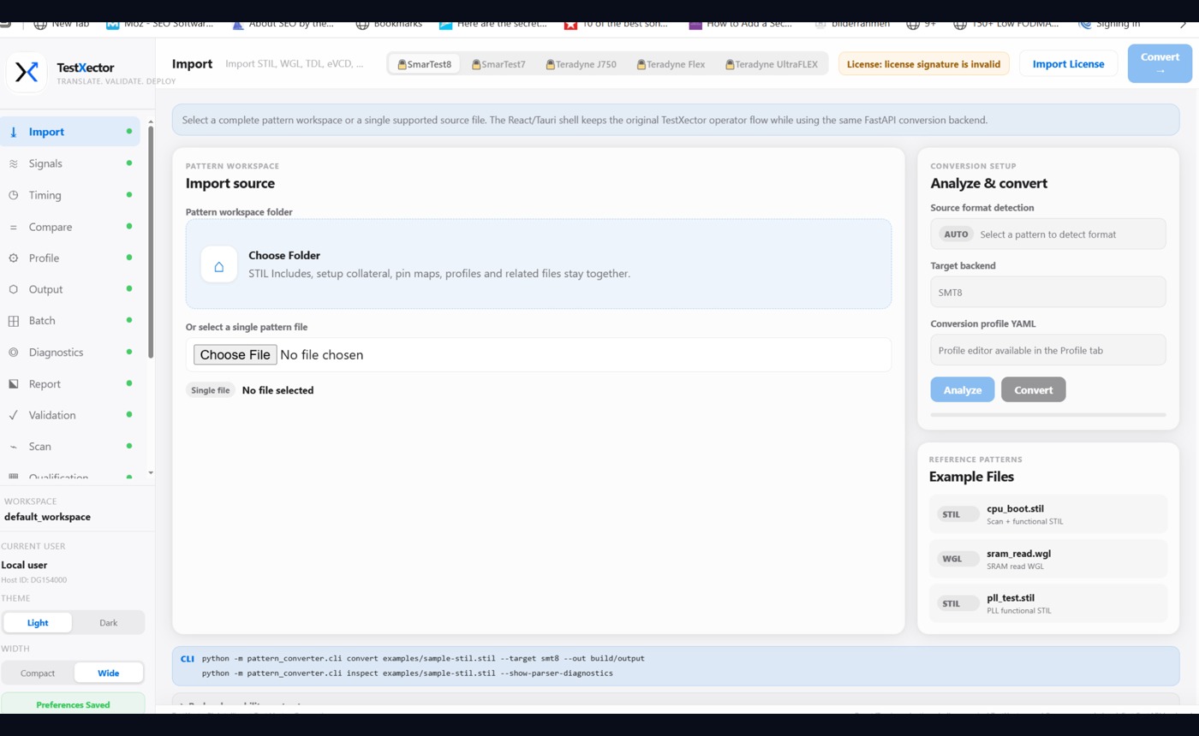Click the Choose Folder drop area
The width and height of the screenshot is (1199, 736).
point(538,264)
